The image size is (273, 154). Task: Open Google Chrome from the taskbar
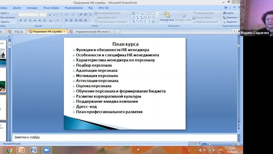(9, 150)
